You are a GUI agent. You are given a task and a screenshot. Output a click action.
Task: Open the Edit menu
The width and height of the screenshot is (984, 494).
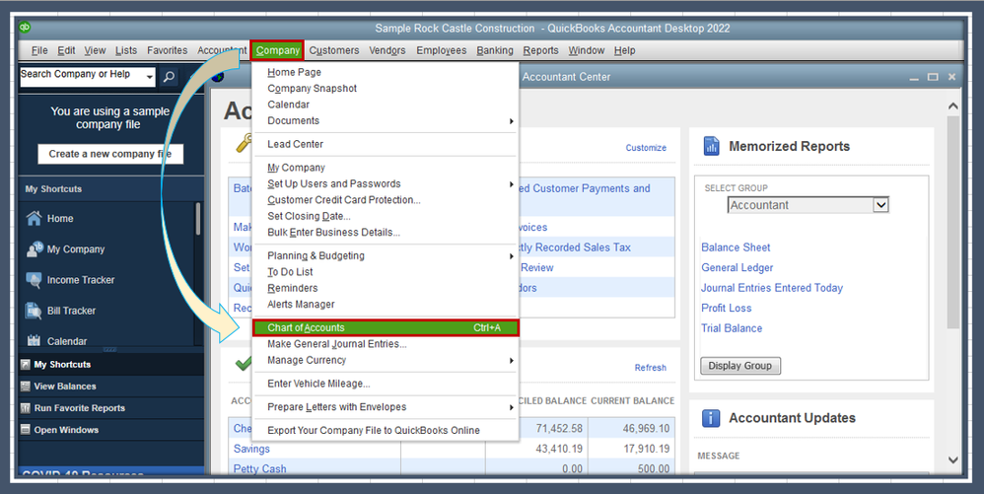coord(66,50)
